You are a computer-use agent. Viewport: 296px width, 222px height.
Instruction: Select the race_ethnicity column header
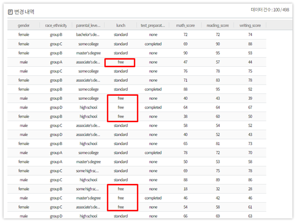56,25
